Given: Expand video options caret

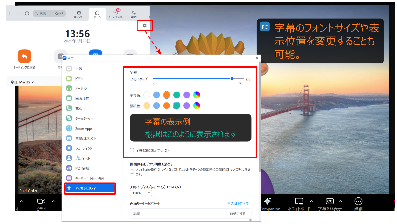Looking at the screenshot, I should pyautogui.click(x=53, y=201).
